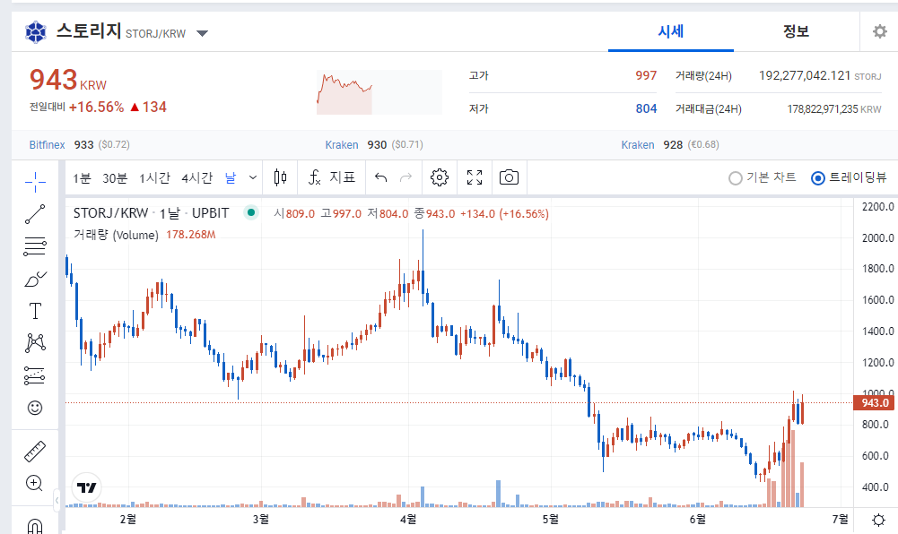Screen dimensions: 898x534
Task: Open the Bitfinex price link
Action: coord(47,145)
